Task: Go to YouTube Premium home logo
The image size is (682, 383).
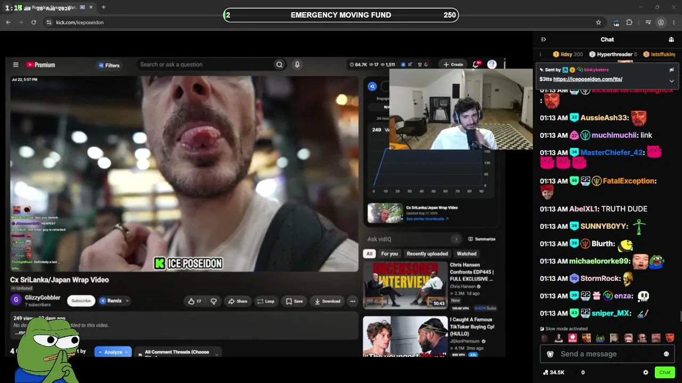Action: click(40, 65)
